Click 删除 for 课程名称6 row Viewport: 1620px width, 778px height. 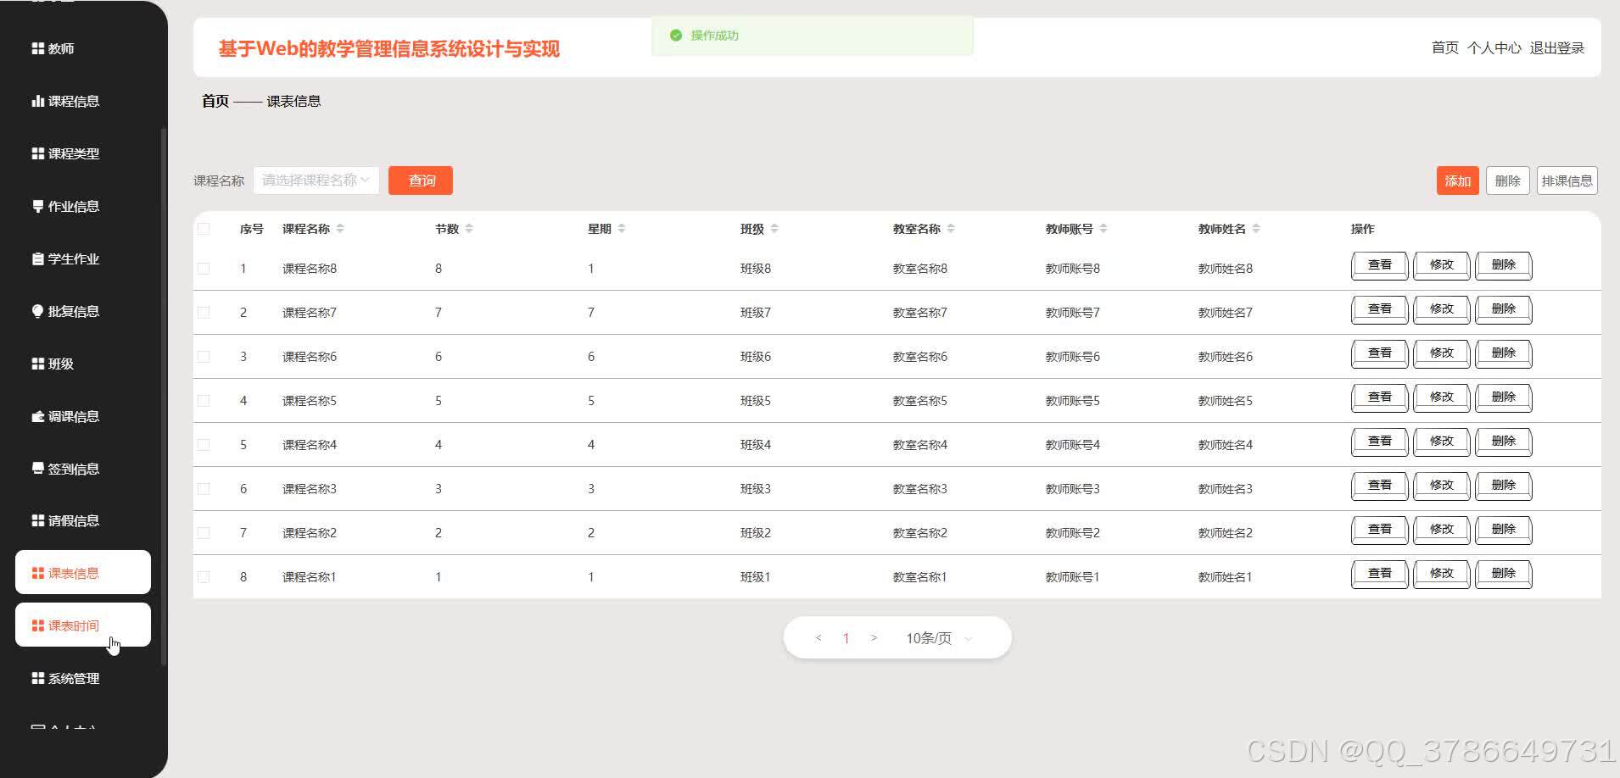(1503, 353)
